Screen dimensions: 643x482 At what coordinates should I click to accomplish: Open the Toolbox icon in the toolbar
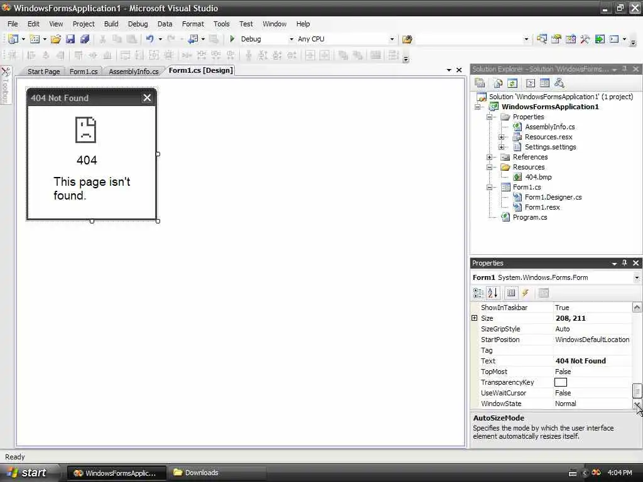click(585, 39)
